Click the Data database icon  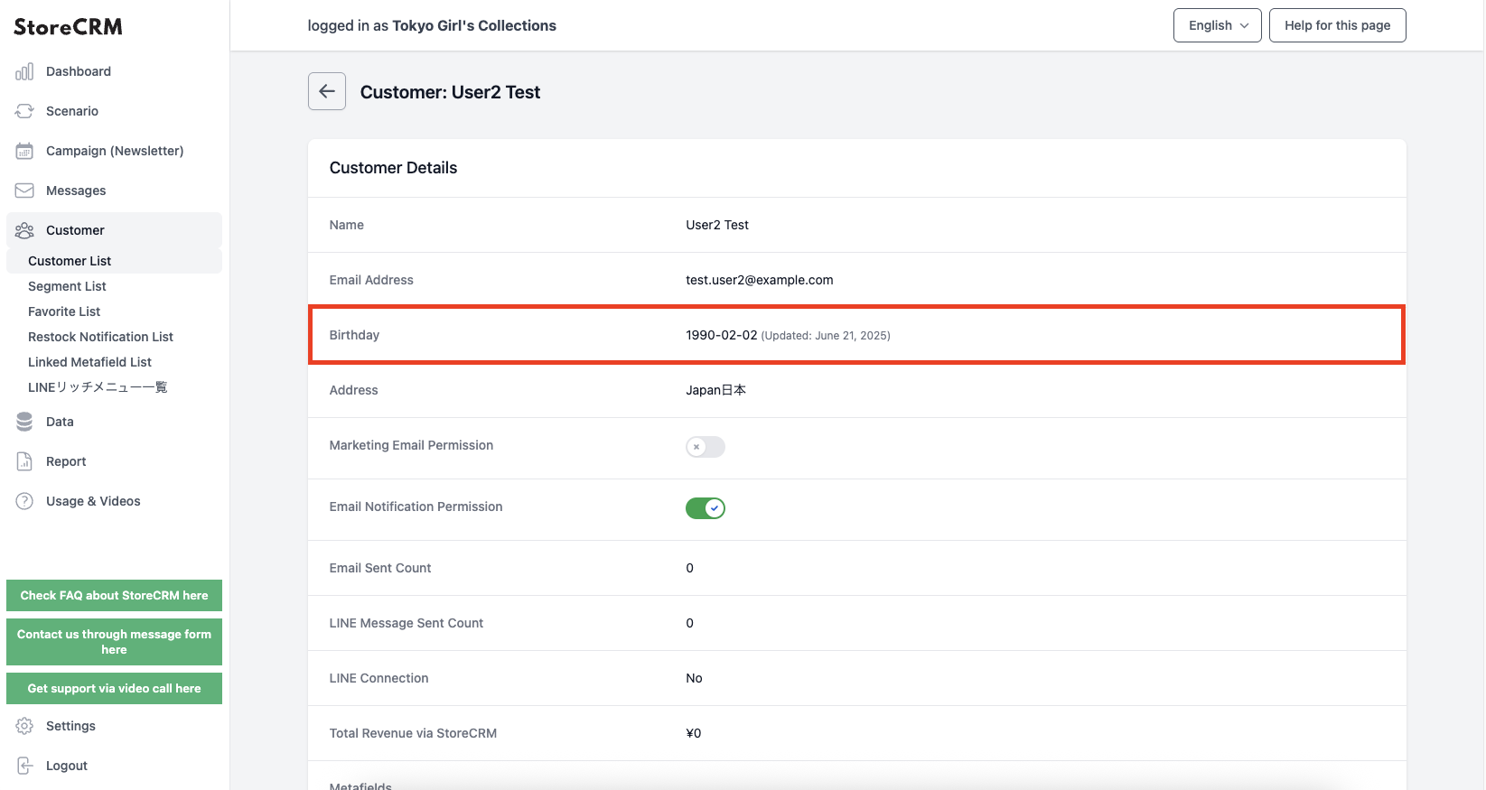click(24, 422)
